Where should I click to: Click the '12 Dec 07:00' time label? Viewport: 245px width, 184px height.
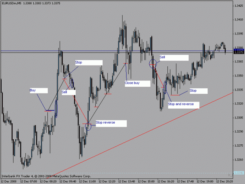click(x=29, y=181)
